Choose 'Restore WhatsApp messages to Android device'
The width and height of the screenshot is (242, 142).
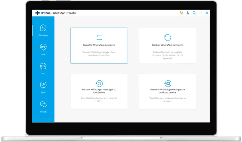168,91
